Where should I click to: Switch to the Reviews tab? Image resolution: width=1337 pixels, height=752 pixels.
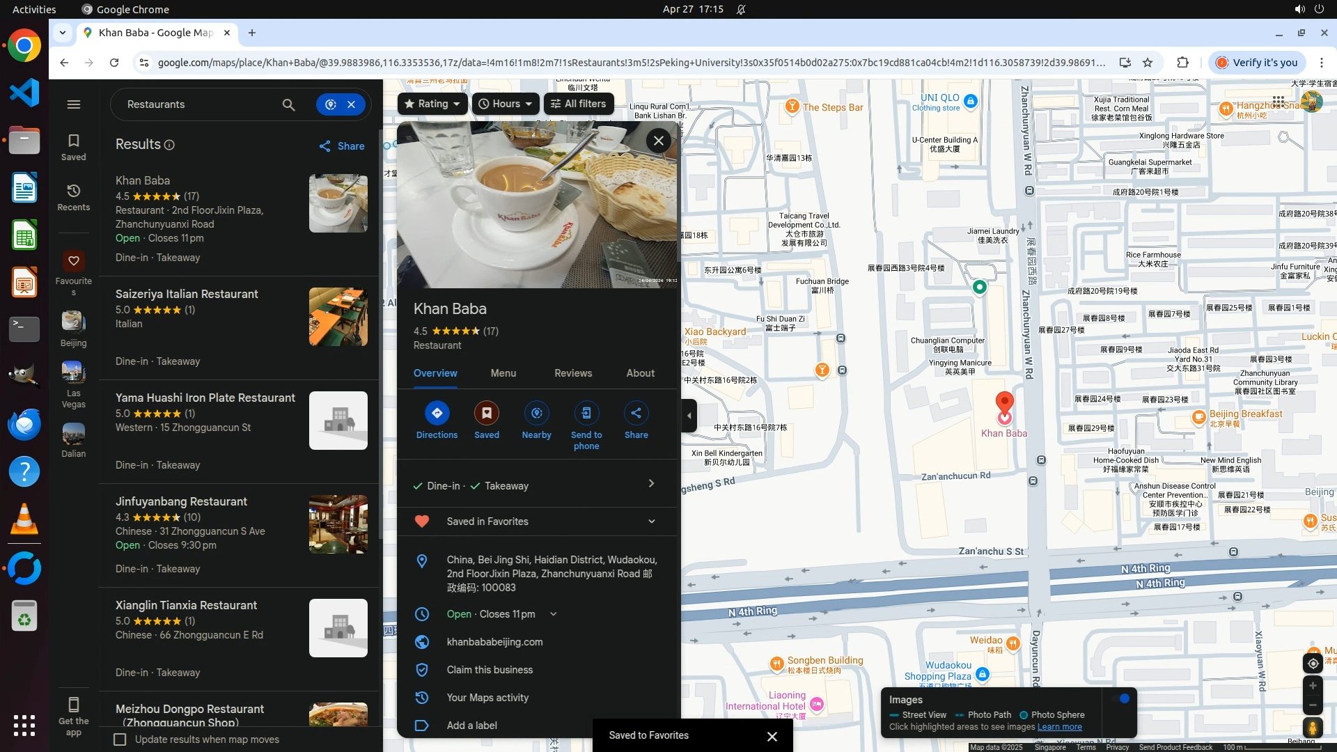(573, 373)
